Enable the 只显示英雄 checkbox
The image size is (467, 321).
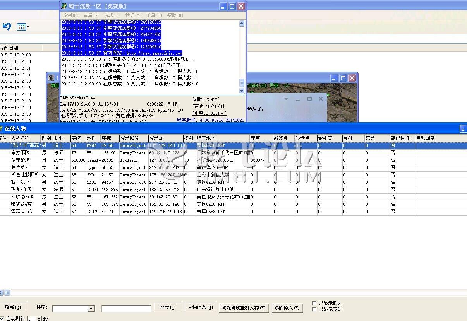[x=314, y=309]
